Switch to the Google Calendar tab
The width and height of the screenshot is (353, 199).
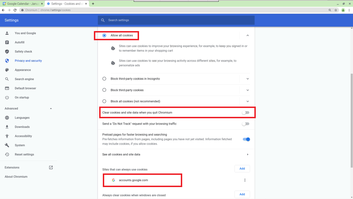click(x=22, y=4)
